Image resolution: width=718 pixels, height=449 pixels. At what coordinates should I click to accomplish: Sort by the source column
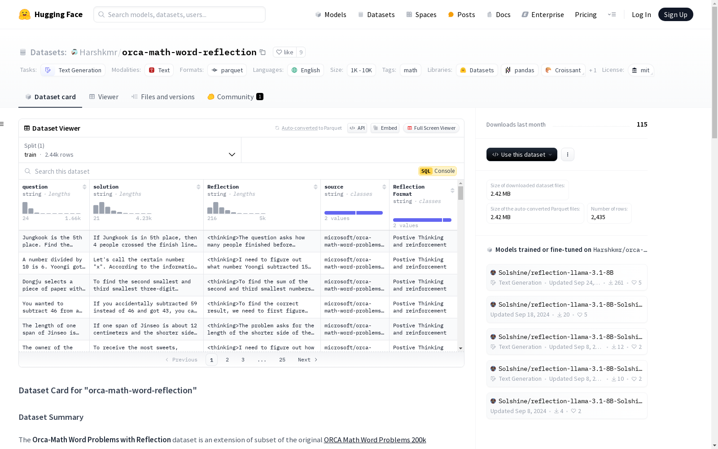coord(384,187)
